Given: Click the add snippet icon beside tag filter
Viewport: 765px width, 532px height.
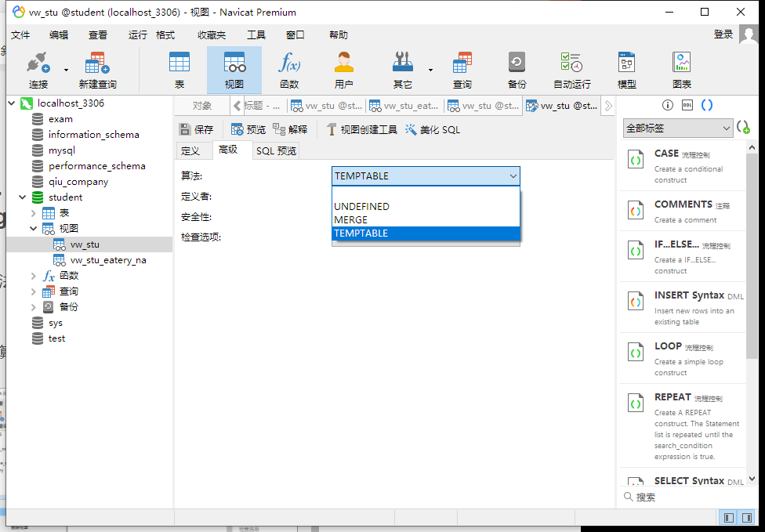Looking at the screenshot, I should (743, 128).
